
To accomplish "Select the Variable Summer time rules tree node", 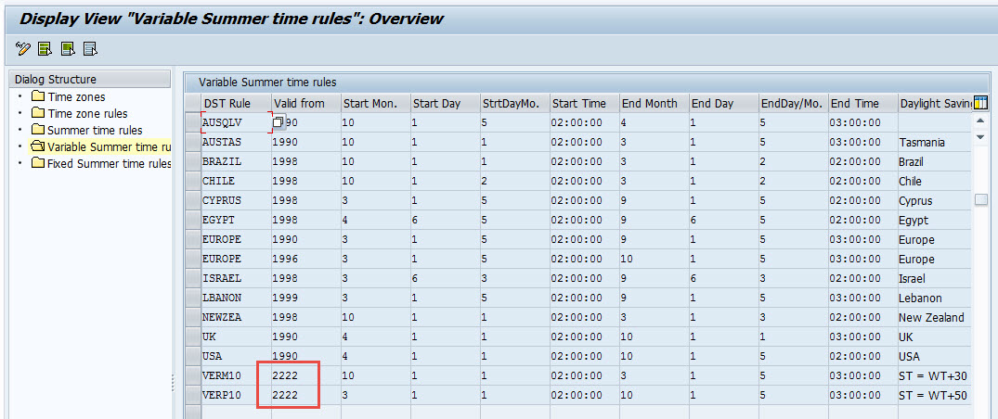I will click(110, 146).
